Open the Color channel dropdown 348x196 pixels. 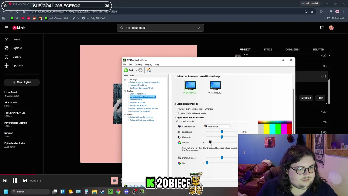217,127
